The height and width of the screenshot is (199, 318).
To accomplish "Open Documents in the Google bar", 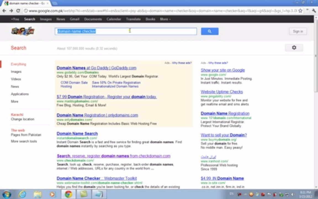I will click(93, 19).
